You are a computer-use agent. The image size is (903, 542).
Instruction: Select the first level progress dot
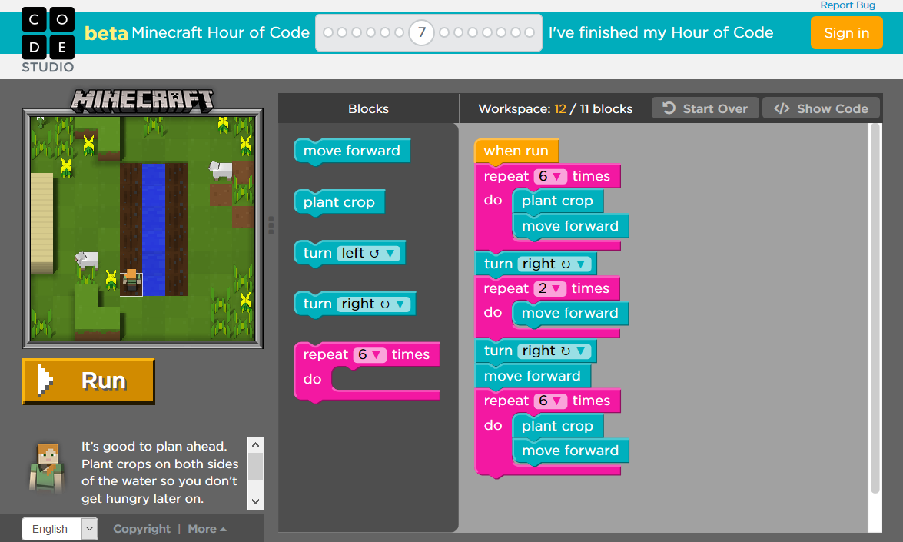pyautogui.click(x=328, y=32)
